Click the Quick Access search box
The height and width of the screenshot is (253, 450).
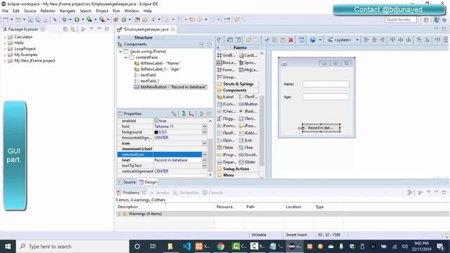click(x=400, y=20)
